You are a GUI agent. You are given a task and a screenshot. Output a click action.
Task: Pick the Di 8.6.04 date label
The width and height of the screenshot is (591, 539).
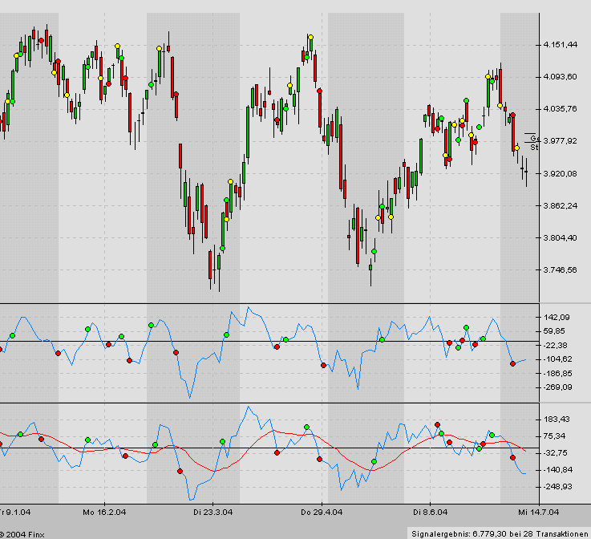click(x=429, y=511)
